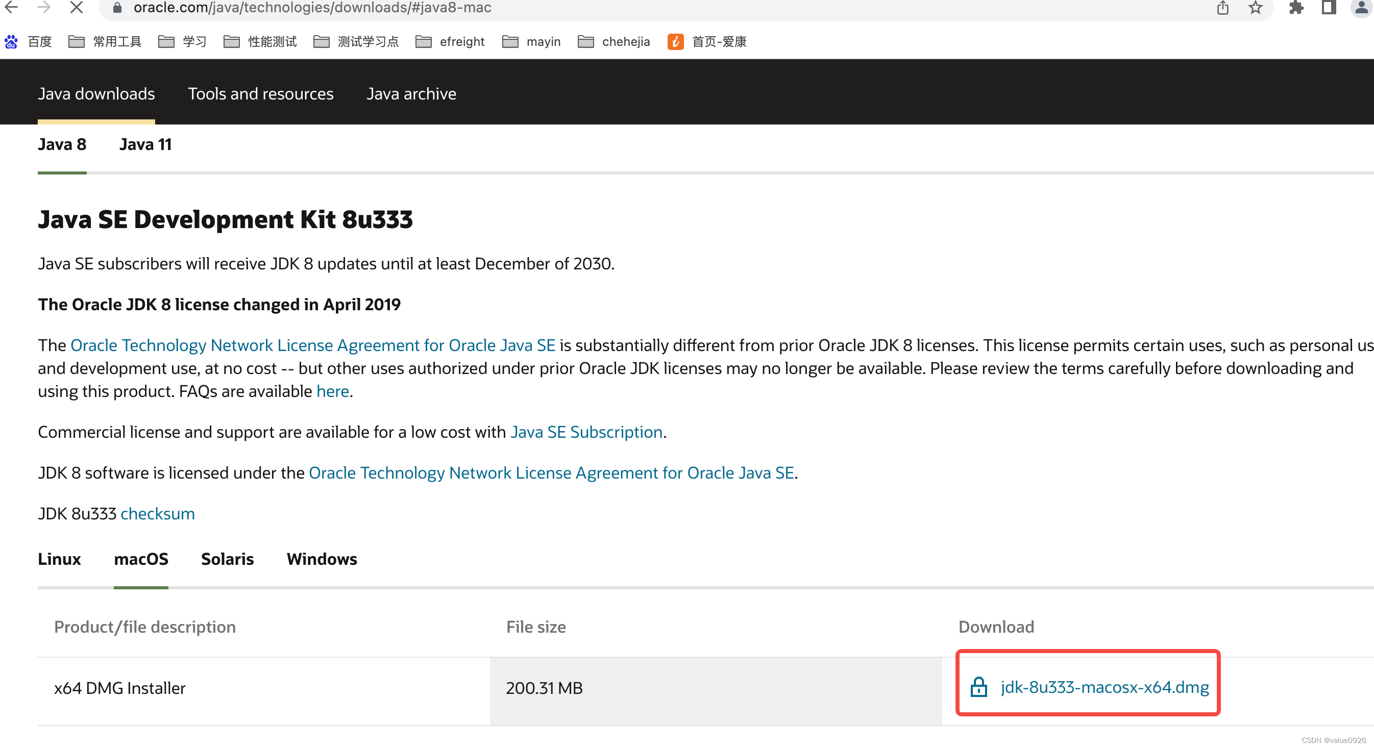Open the 首页-爱康 bookmark

[707, 42]
